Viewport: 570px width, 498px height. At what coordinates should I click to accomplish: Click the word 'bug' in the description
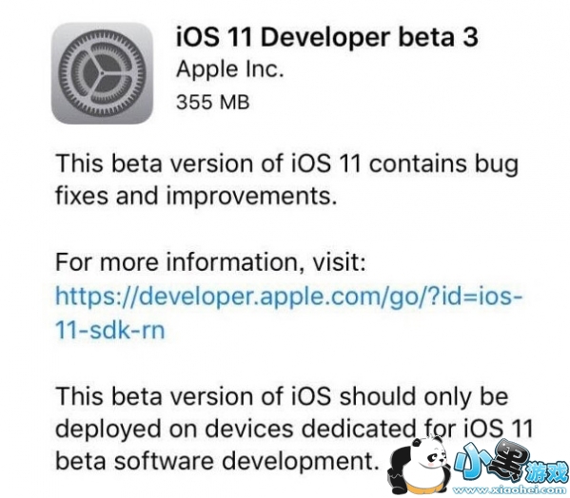tap(496, 164)
